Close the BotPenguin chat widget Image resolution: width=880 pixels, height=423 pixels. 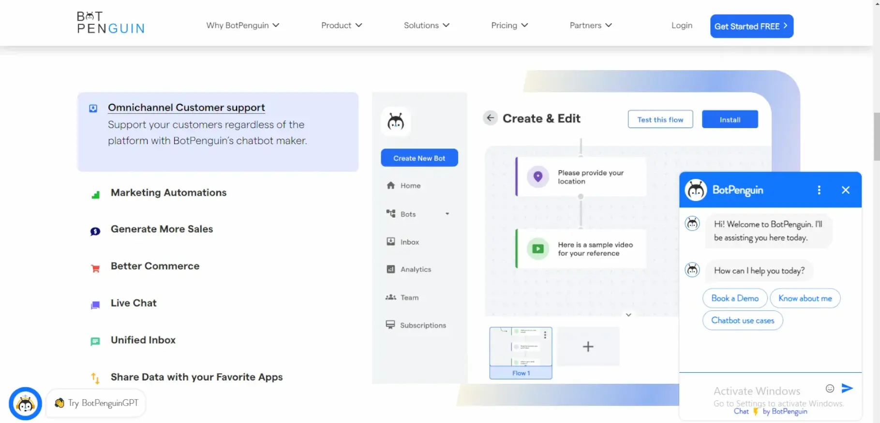point(846,190)
